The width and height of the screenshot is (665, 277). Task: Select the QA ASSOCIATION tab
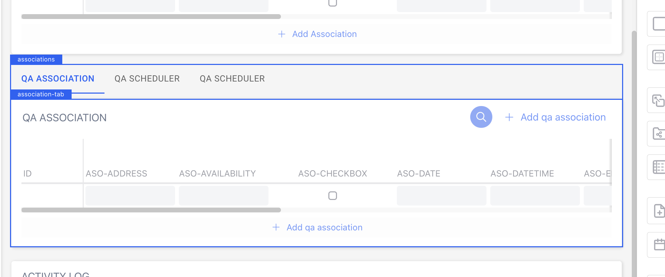pyautogui.click(x=58, y=79)
